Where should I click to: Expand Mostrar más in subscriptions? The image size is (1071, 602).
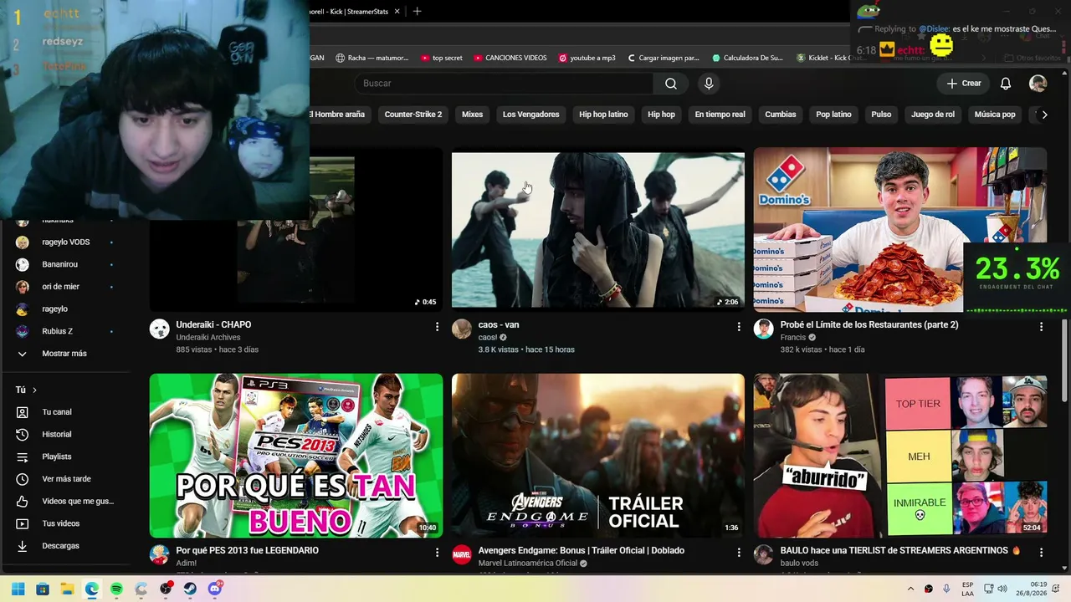(64, 354)
